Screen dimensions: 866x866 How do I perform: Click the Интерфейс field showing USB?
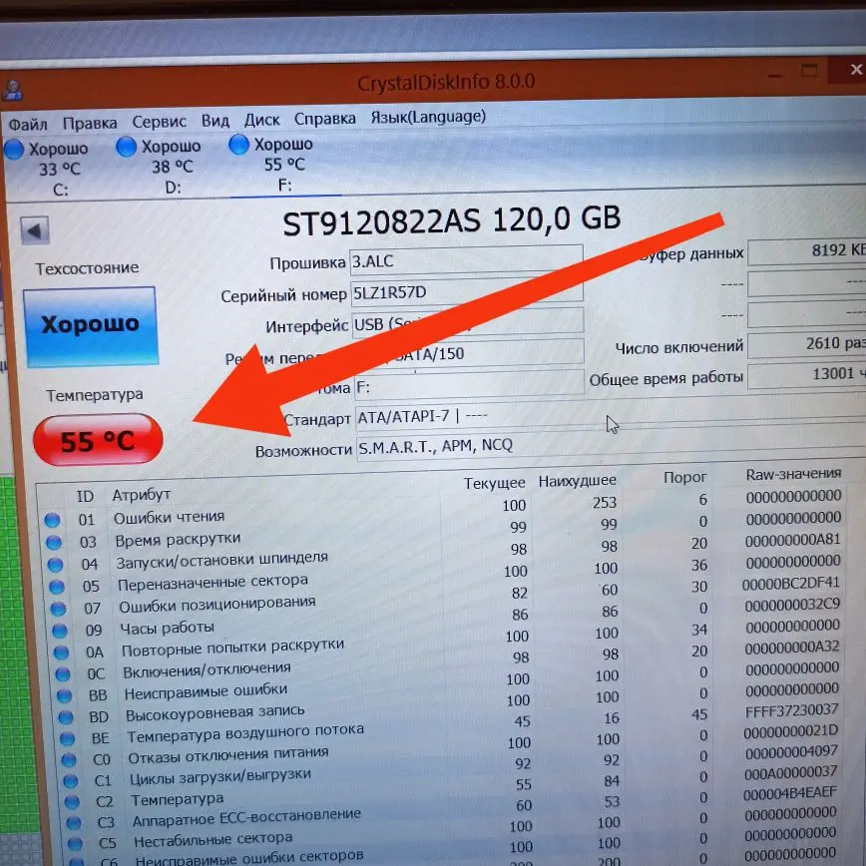point(467,322)
